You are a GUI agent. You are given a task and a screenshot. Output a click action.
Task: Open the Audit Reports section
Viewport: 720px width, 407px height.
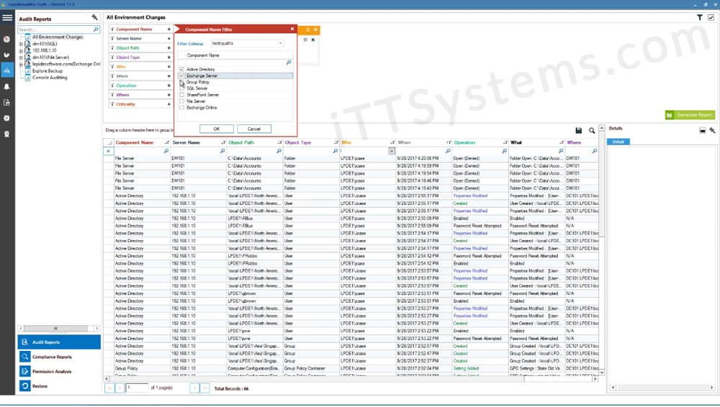click(59, 342)
